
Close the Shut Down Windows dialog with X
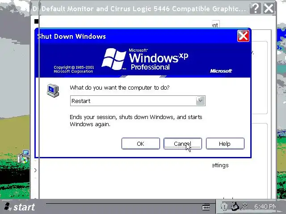243,36
